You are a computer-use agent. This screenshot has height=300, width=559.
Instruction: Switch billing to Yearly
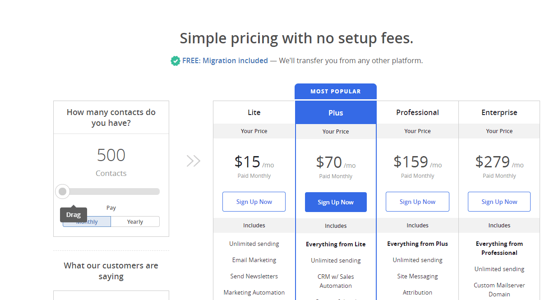(135, 222)
